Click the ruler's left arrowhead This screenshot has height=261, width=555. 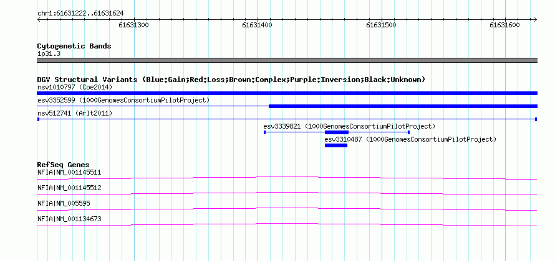pyautogui.click(x=39, y=19)
